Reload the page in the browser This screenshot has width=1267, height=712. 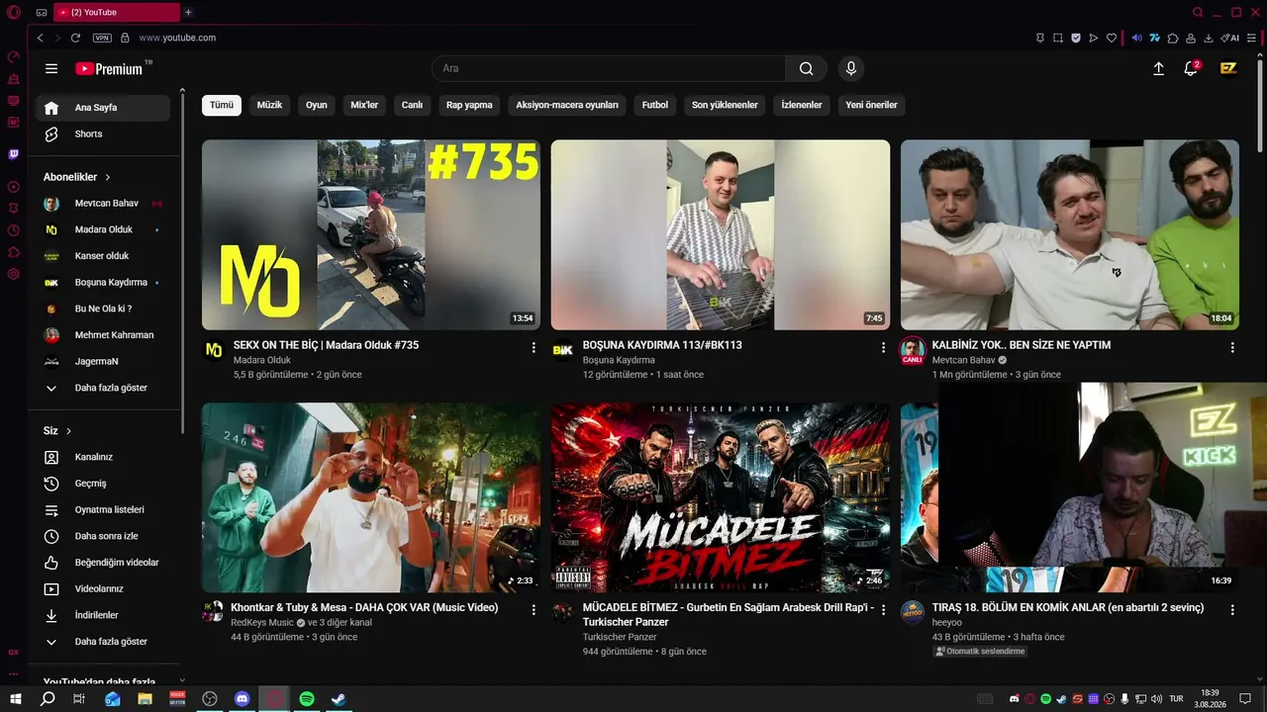coord(75,38)
